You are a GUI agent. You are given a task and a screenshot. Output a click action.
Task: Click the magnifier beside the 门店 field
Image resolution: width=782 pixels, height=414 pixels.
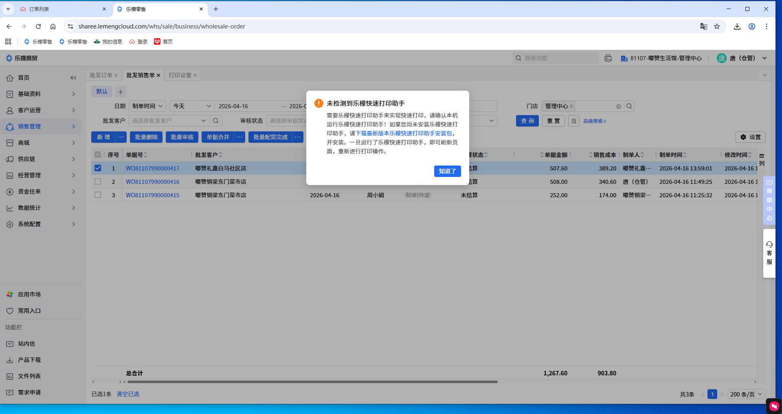click(x=629, y=106)
